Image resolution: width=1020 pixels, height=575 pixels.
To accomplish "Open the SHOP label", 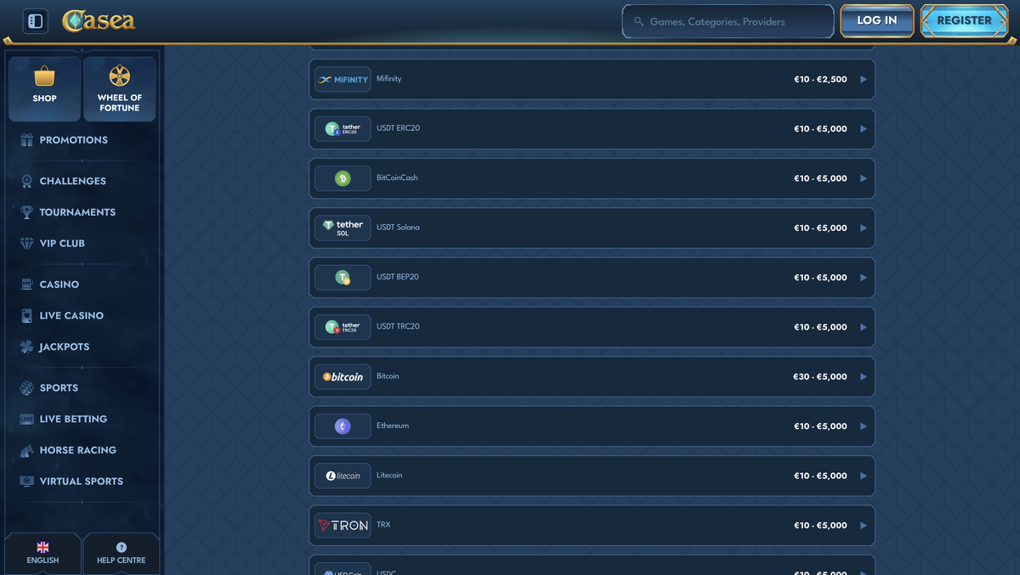I will (44, 99).
